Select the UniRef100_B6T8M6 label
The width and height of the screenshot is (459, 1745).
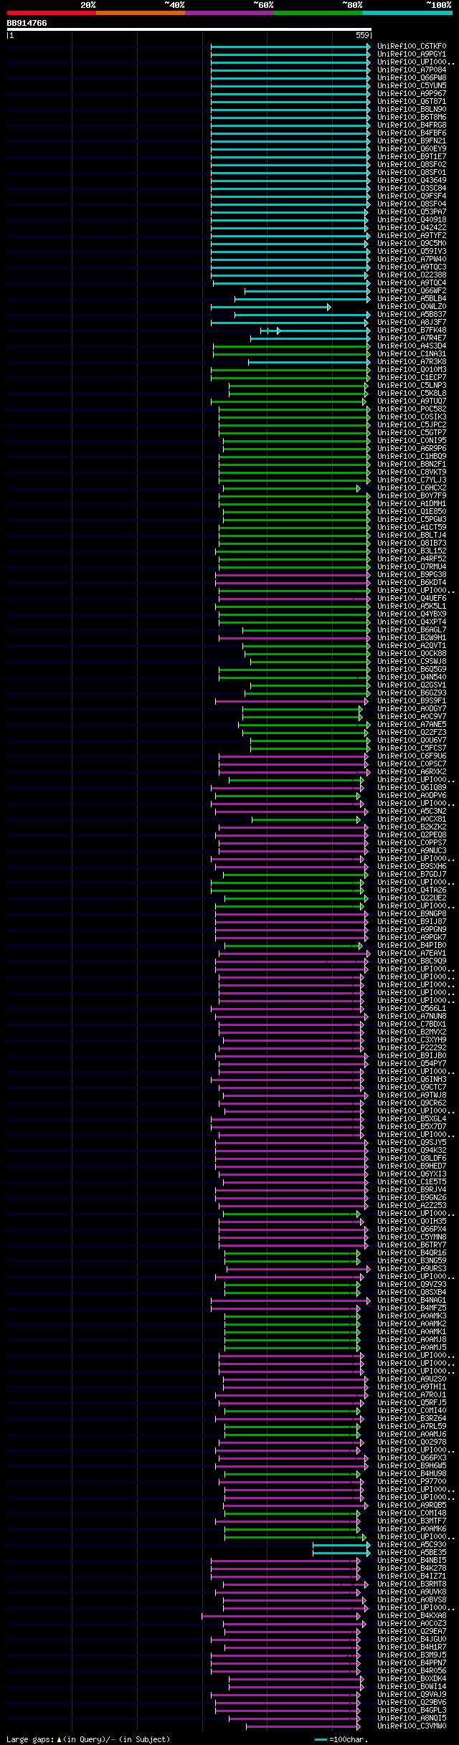[412, 118]
